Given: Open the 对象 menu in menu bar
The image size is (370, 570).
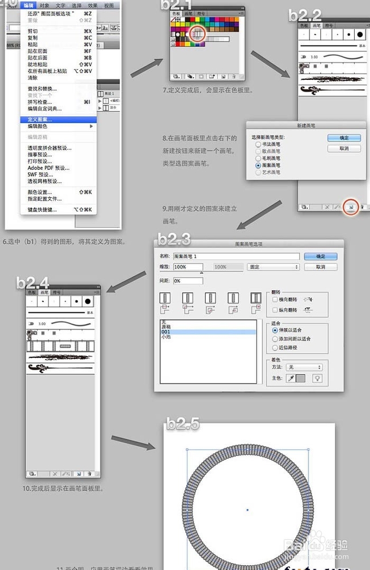Looking at the screenshot, I should (44, 6).
